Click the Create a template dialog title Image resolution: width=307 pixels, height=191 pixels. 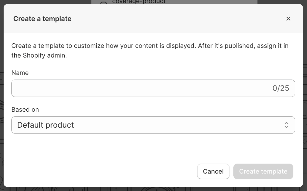pos(42,18)
